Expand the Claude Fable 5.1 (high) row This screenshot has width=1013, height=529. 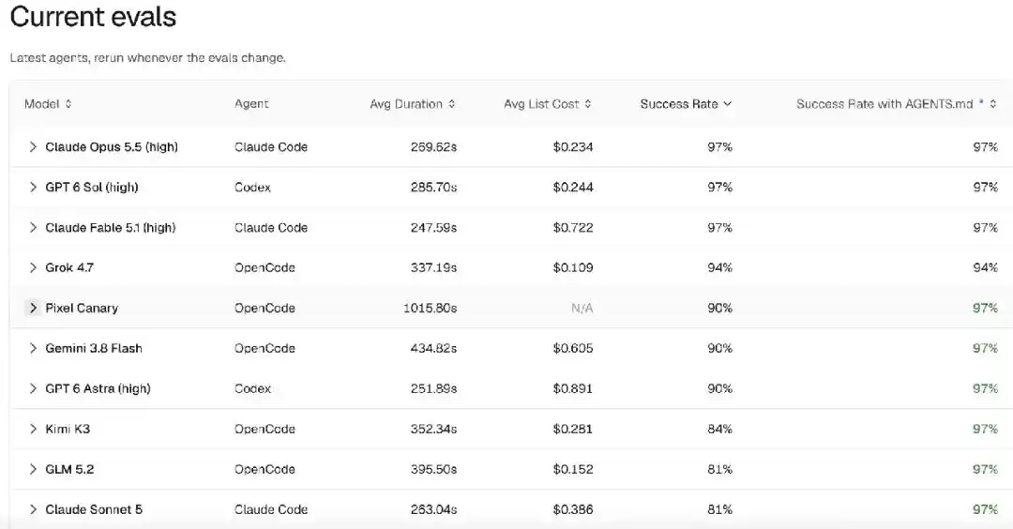33,227
